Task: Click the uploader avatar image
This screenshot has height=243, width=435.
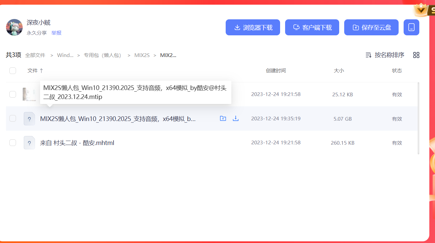Action: click(x=14, y=27)
